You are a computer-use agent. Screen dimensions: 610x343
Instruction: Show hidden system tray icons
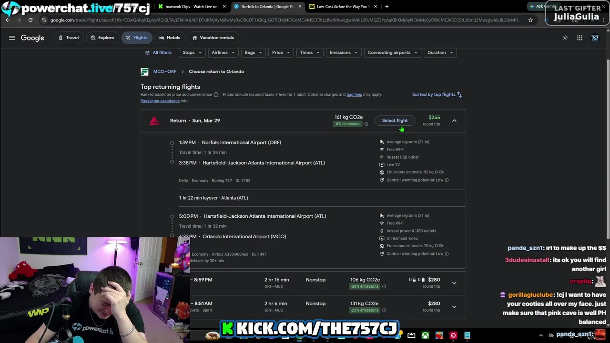click(541, 335)
